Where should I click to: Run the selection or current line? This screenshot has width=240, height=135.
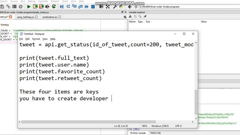[47, 7]
